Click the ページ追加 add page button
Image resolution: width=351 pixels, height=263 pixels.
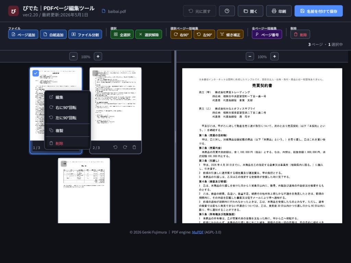click(23, 35)
